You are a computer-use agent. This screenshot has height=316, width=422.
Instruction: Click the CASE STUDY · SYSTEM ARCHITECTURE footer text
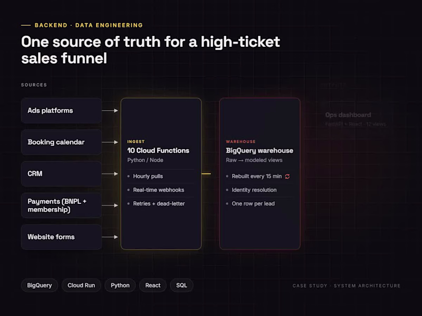tap(347, 285)
